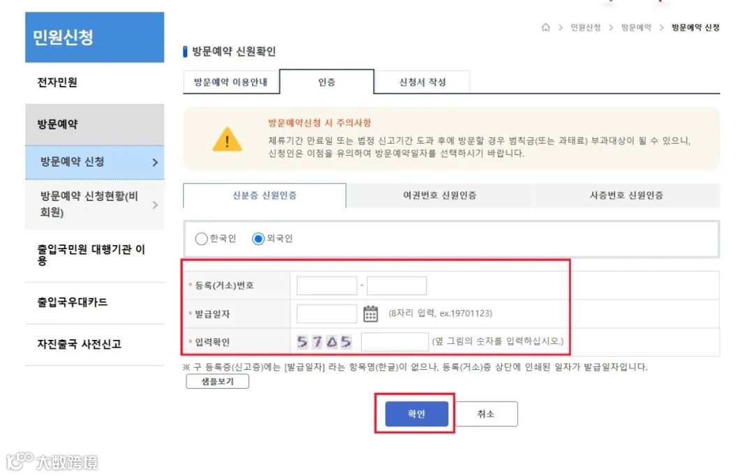The height and width of the screenshot is (476, 754).
Task: Select the 외국인 radio button
Action: 258,239
